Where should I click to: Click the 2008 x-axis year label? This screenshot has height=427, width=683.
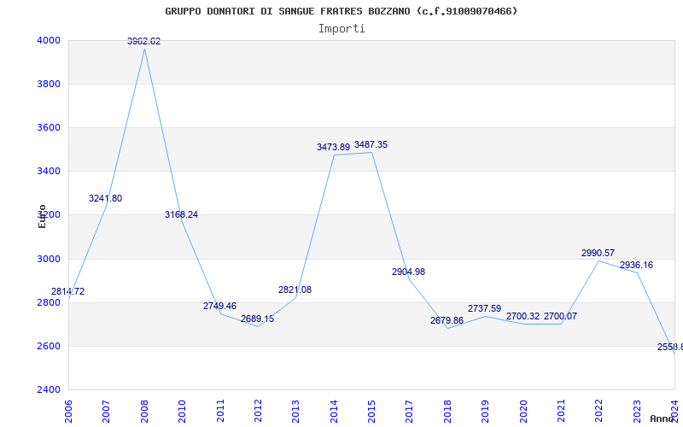click(144, 411)
